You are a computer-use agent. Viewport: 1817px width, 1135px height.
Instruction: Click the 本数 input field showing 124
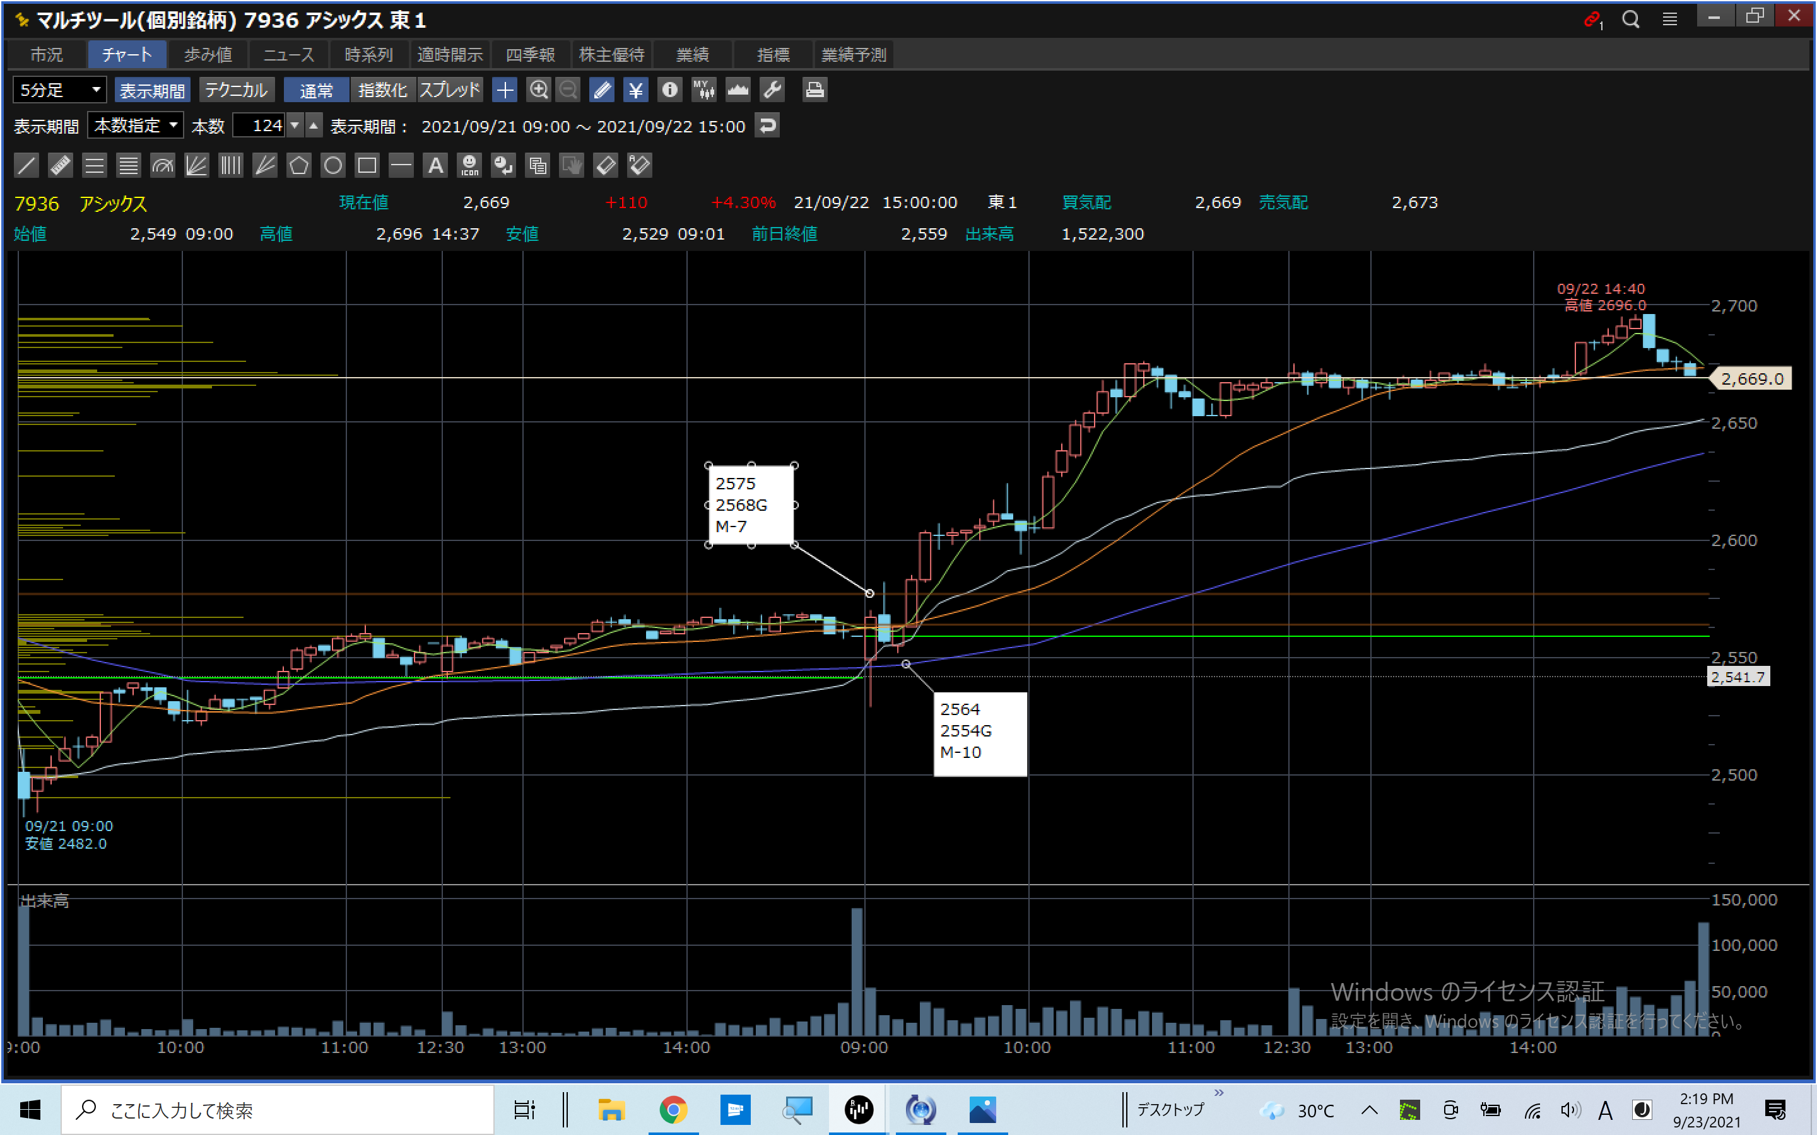[259, 125]
